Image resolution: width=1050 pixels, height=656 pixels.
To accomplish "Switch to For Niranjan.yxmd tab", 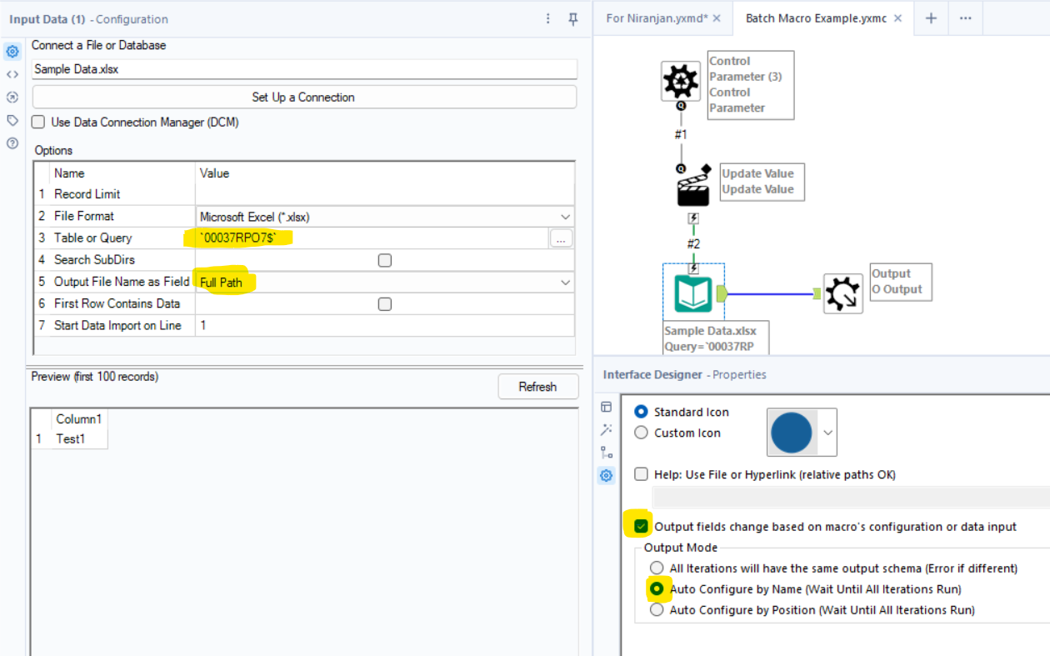I will point(655,18).
